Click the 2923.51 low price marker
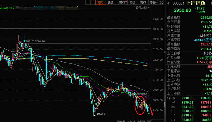The image size is (212, 122). click(x=102, y=114)
